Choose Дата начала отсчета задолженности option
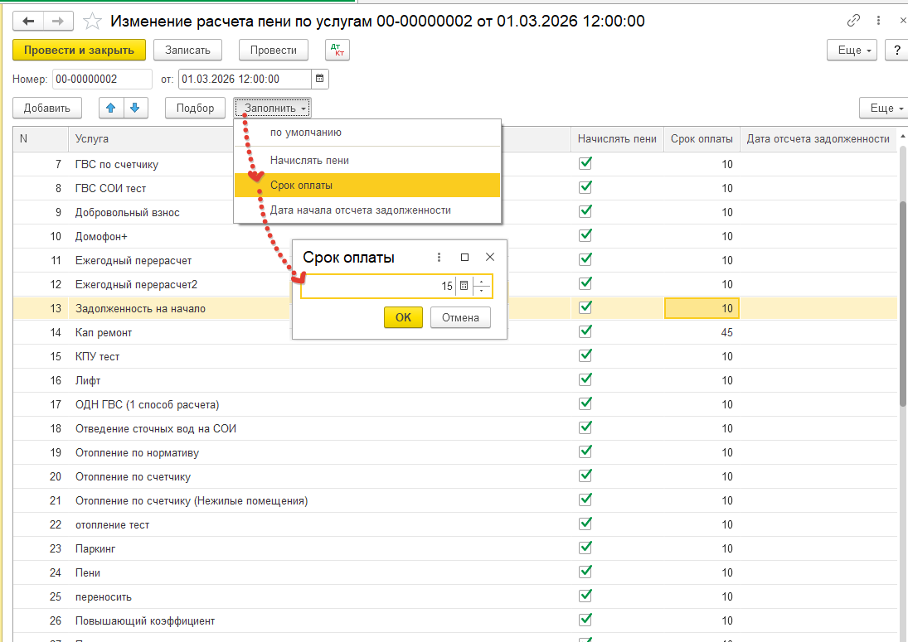Viewport: 908px width, 642px height. pyautogui.click(x=360, y=210)
